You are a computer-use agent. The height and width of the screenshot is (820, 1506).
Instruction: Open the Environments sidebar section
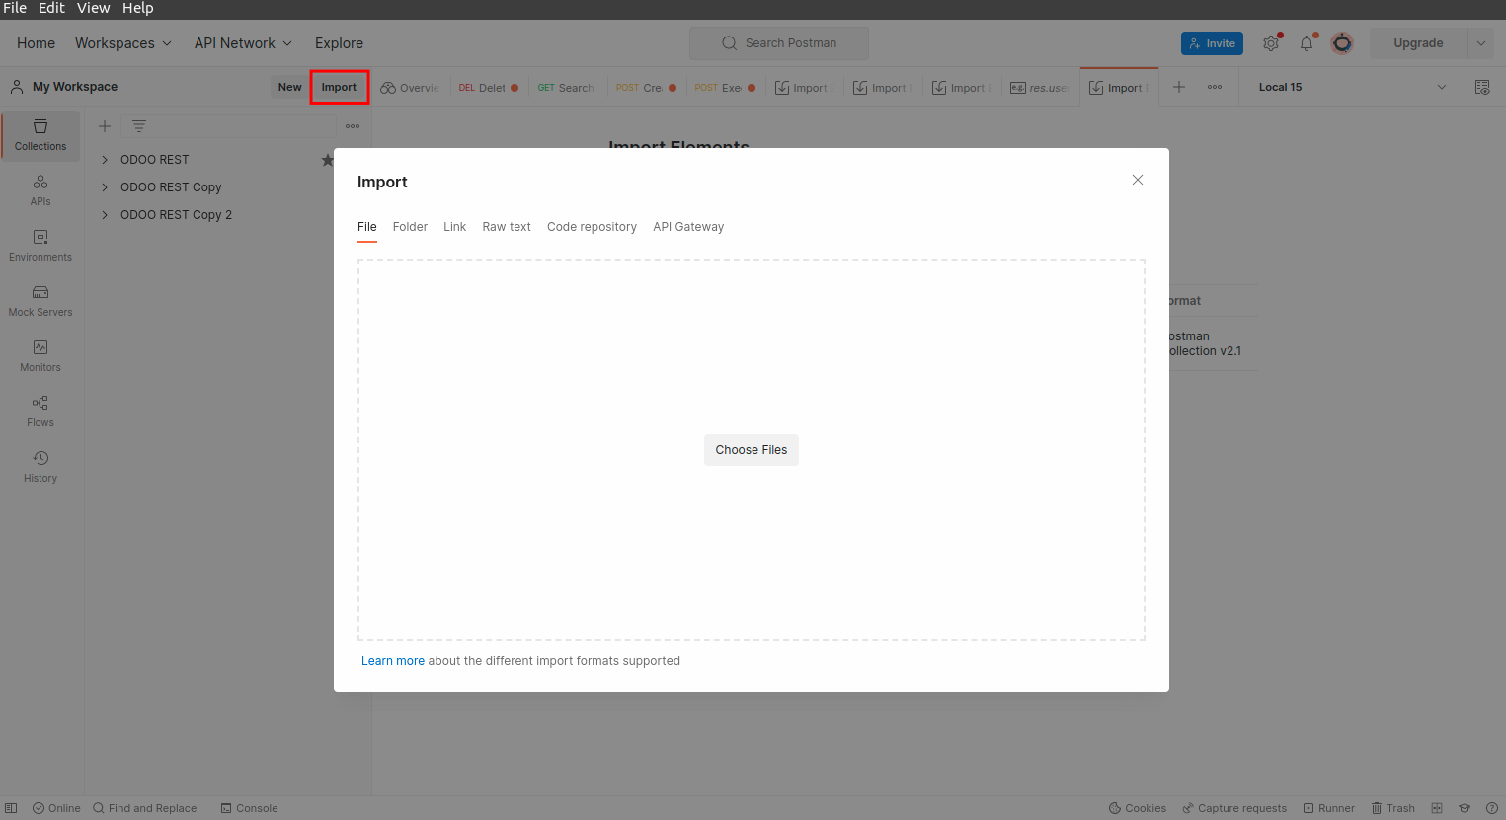40,246
